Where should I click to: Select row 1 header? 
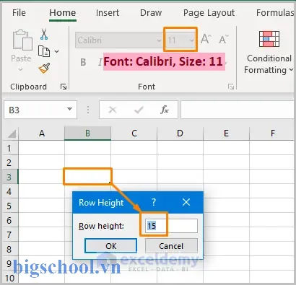[9, 148]
